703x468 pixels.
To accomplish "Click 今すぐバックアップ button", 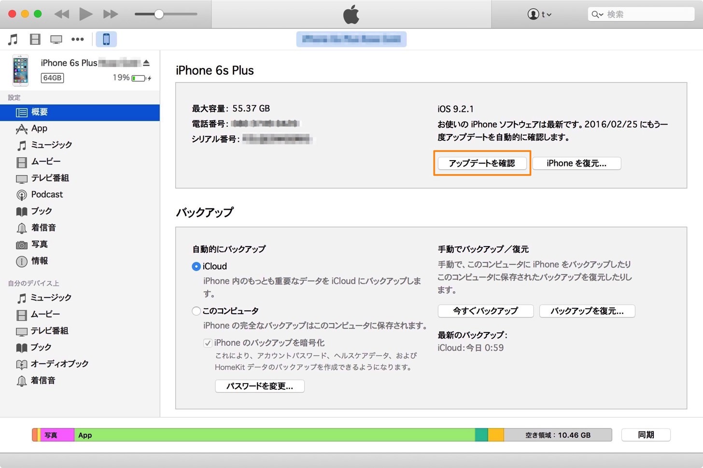I will pyautogui.click(x=485, y=311).
